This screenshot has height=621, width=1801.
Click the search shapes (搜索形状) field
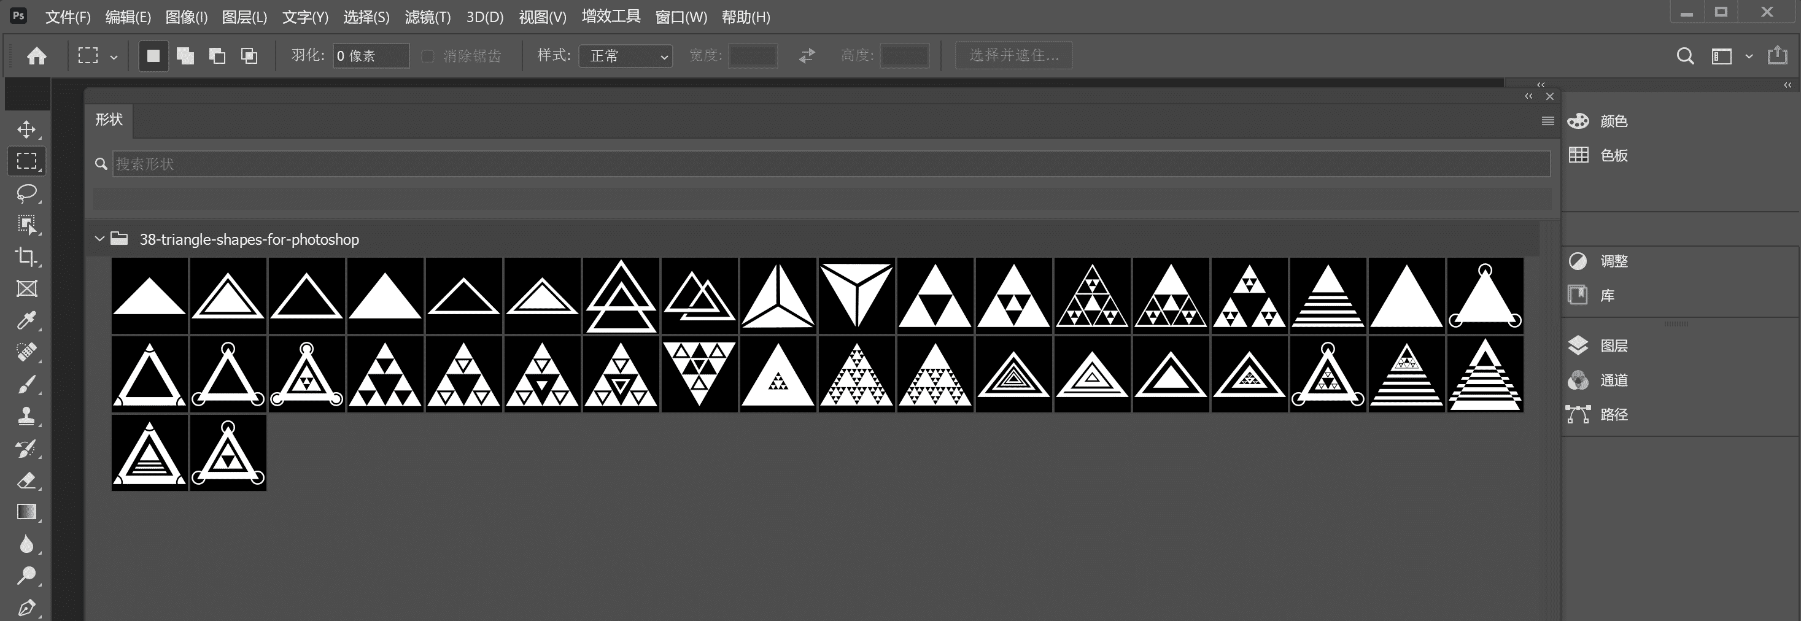(831, 164)
